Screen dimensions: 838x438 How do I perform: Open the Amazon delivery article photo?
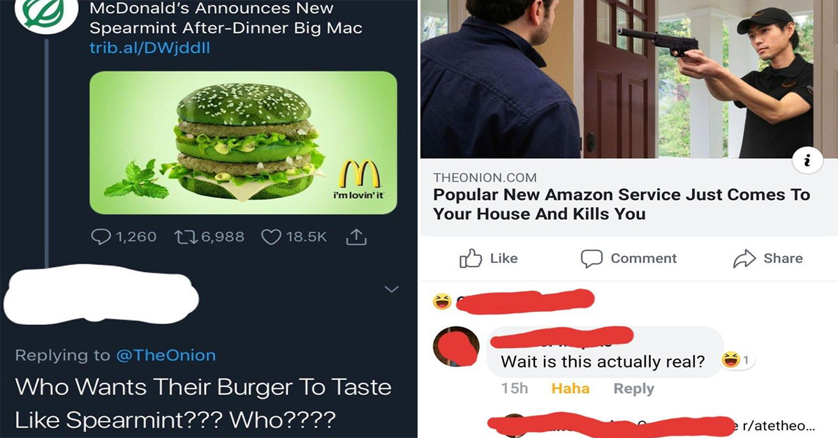click(x=628, y=80)
